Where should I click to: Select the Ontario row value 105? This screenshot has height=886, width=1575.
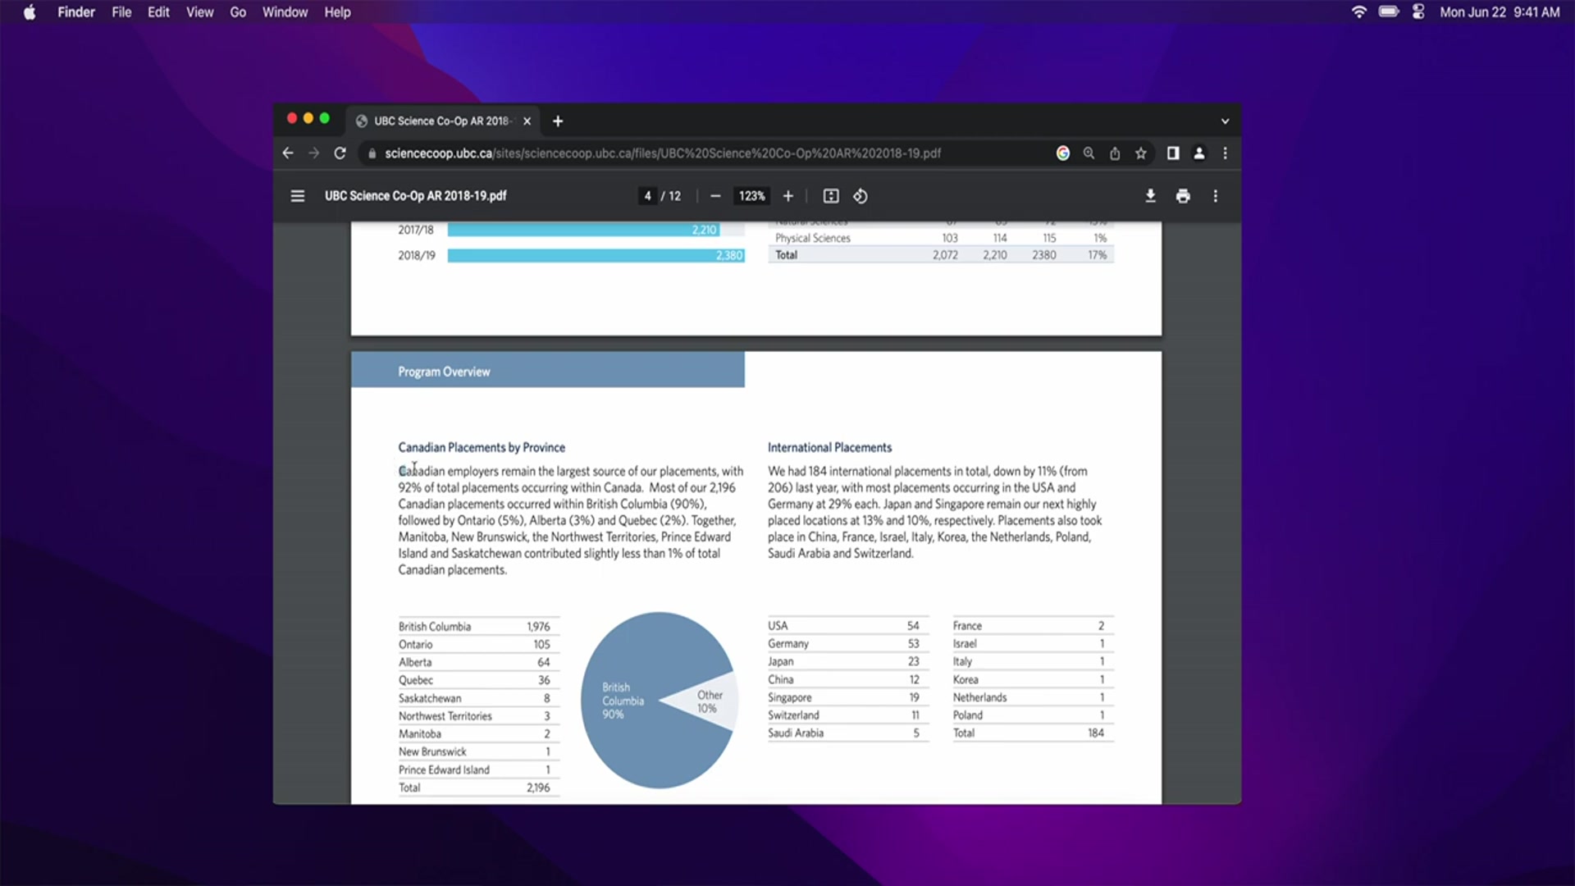tap(541, 645)
